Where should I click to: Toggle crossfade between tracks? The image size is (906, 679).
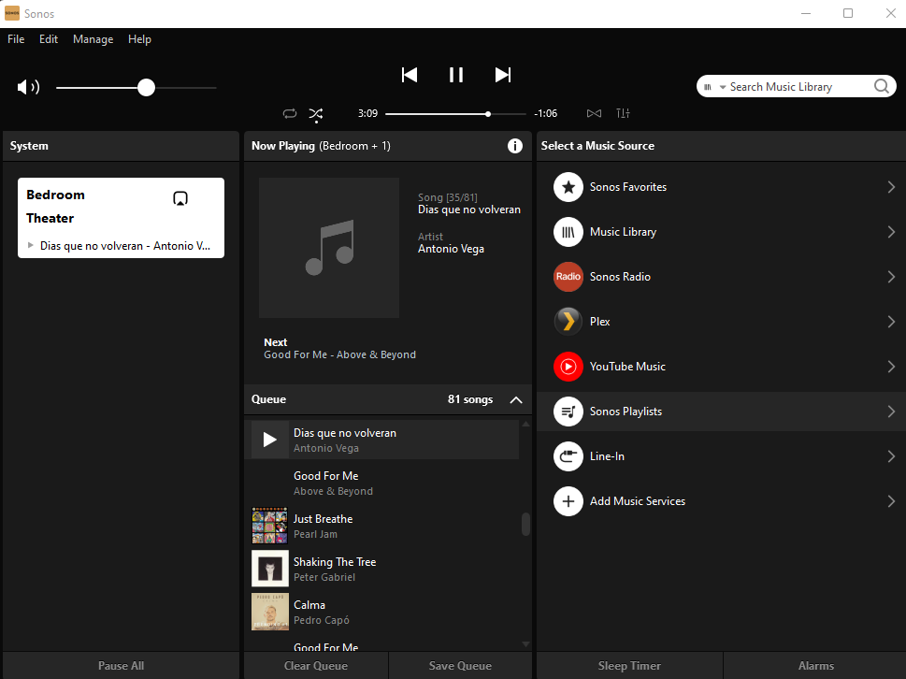point(594,113)
